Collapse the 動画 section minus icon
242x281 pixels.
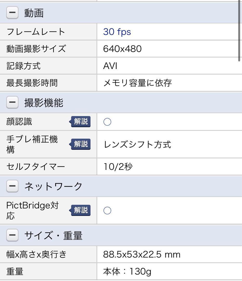point(12,13)
